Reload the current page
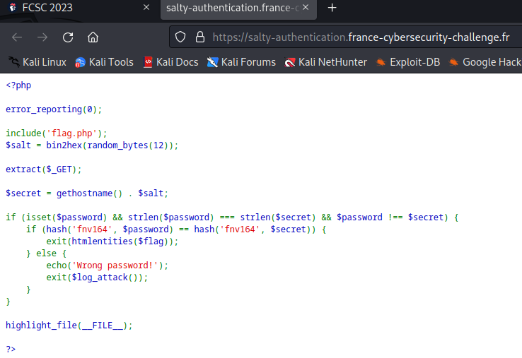Image resolution: width=522 pixels, height=358 pixels. coord(68,37)
